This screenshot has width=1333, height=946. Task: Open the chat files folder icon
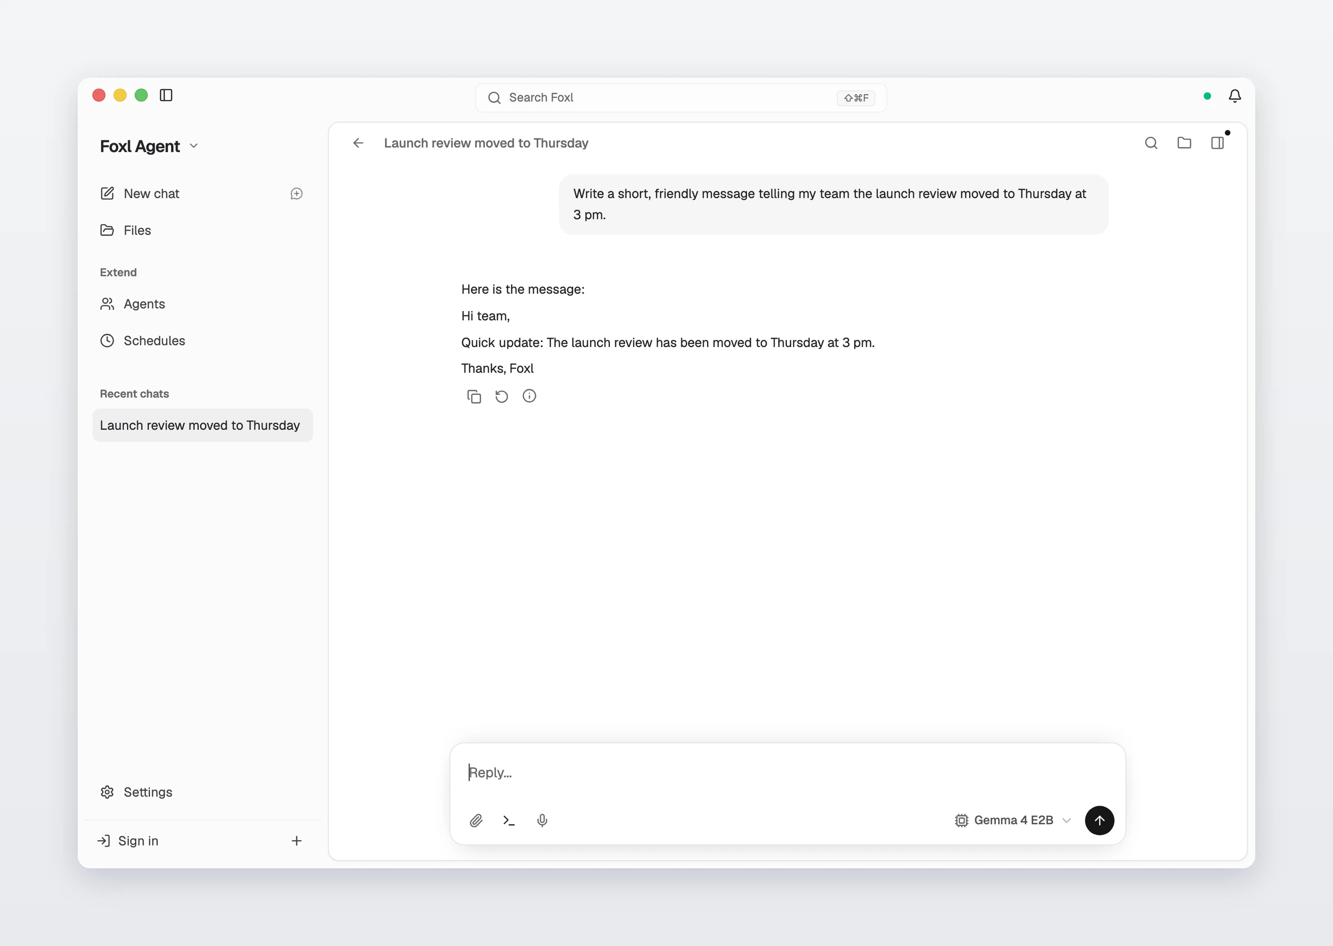[x=1184, y=143]
